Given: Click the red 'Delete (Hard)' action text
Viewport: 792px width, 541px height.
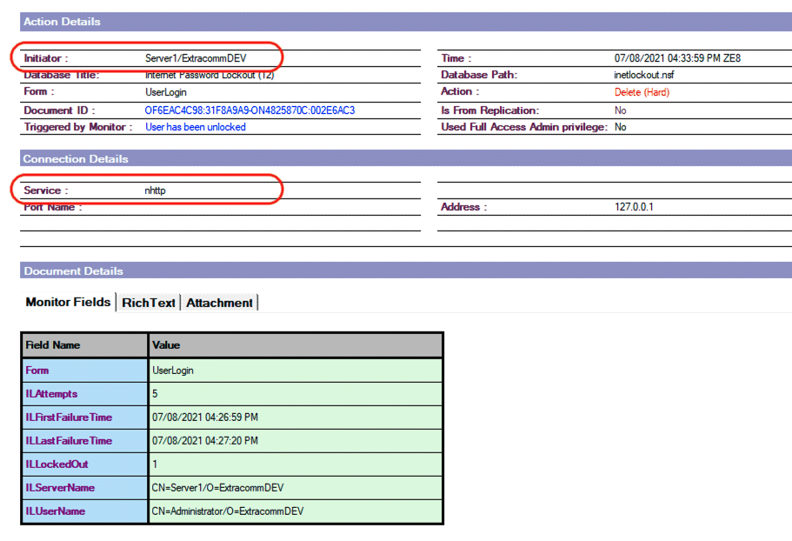Looking at the screenshot, I should (x=642, y=92).
